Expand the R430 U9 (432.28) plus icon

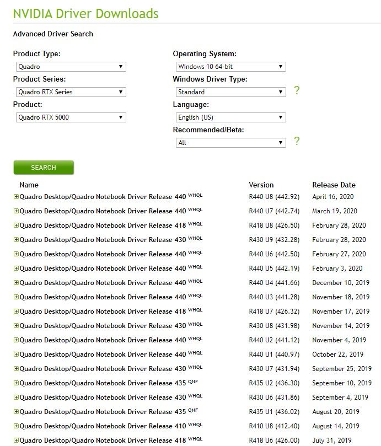click(x=16, y=239)
